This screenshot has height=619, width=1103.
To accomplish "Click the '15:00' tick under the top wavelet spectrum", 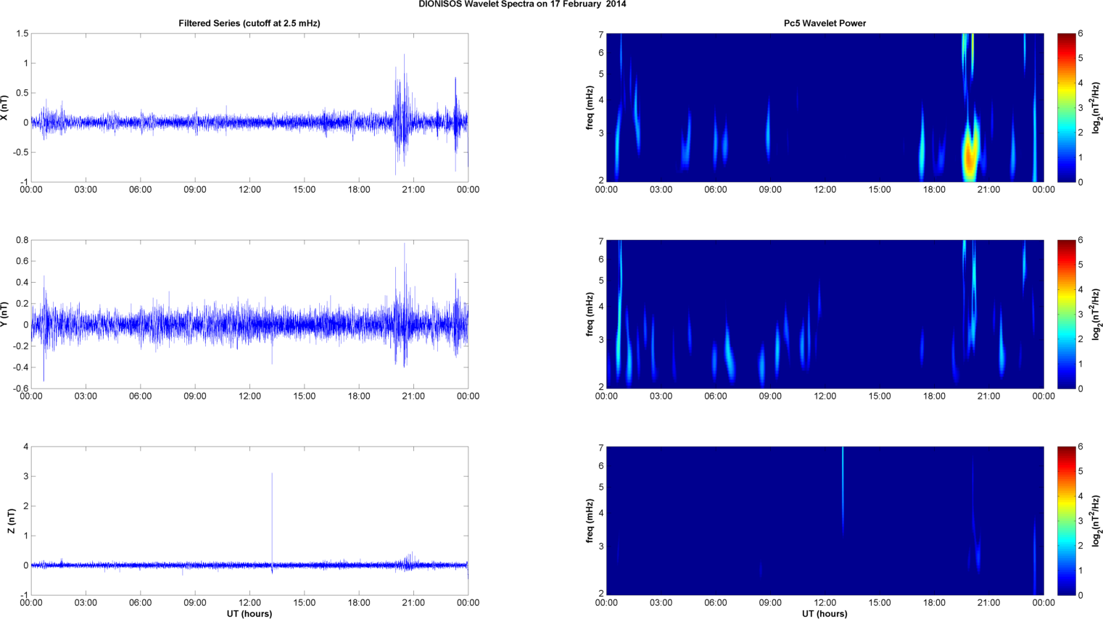I will point(880,190).
